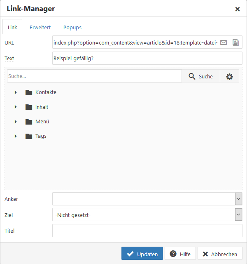Expand the Tags tree node
The width and height of the screenshot is (247, 264).
point(16,136)
